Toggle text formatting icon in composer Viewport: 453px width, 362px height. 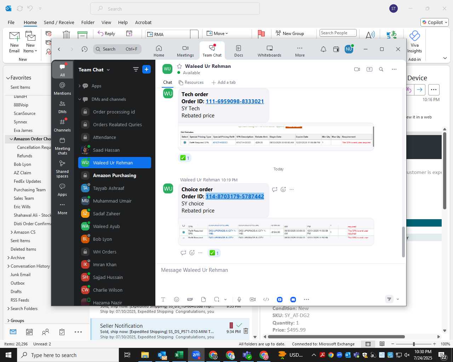(163, 299)
